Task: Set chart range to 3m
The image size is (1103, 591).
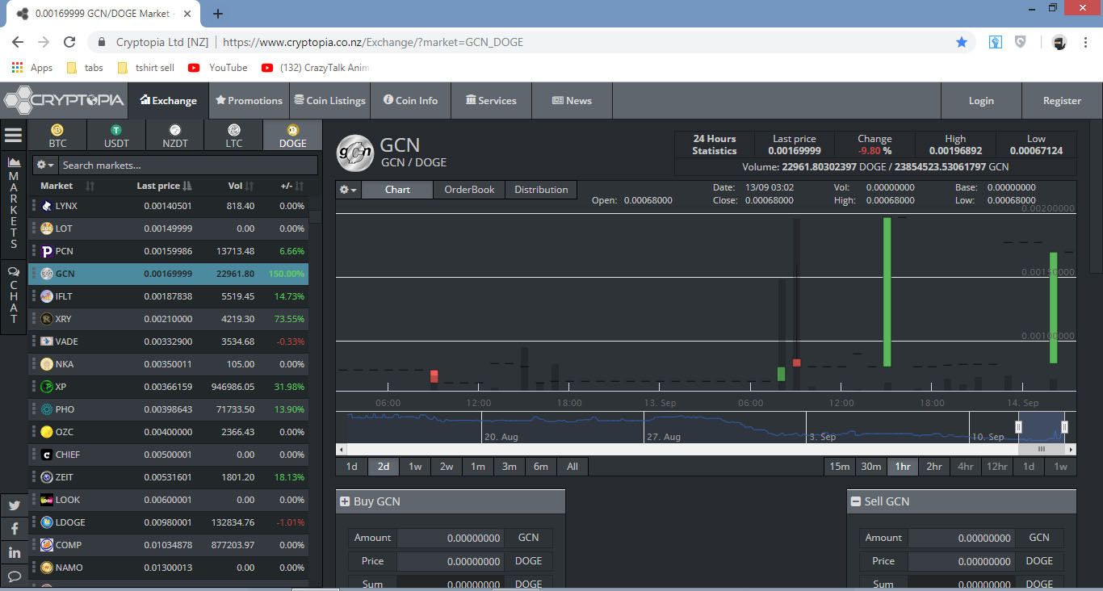Action: point(510,467)
